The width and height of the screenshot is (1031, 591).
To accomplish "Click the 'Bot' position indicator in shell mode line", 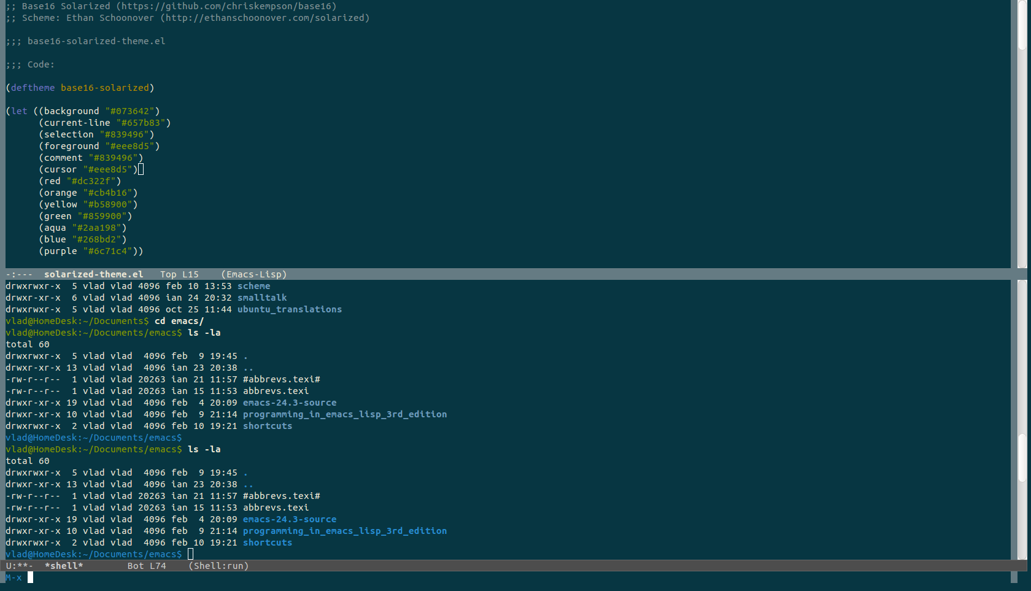I will point(135,566).
